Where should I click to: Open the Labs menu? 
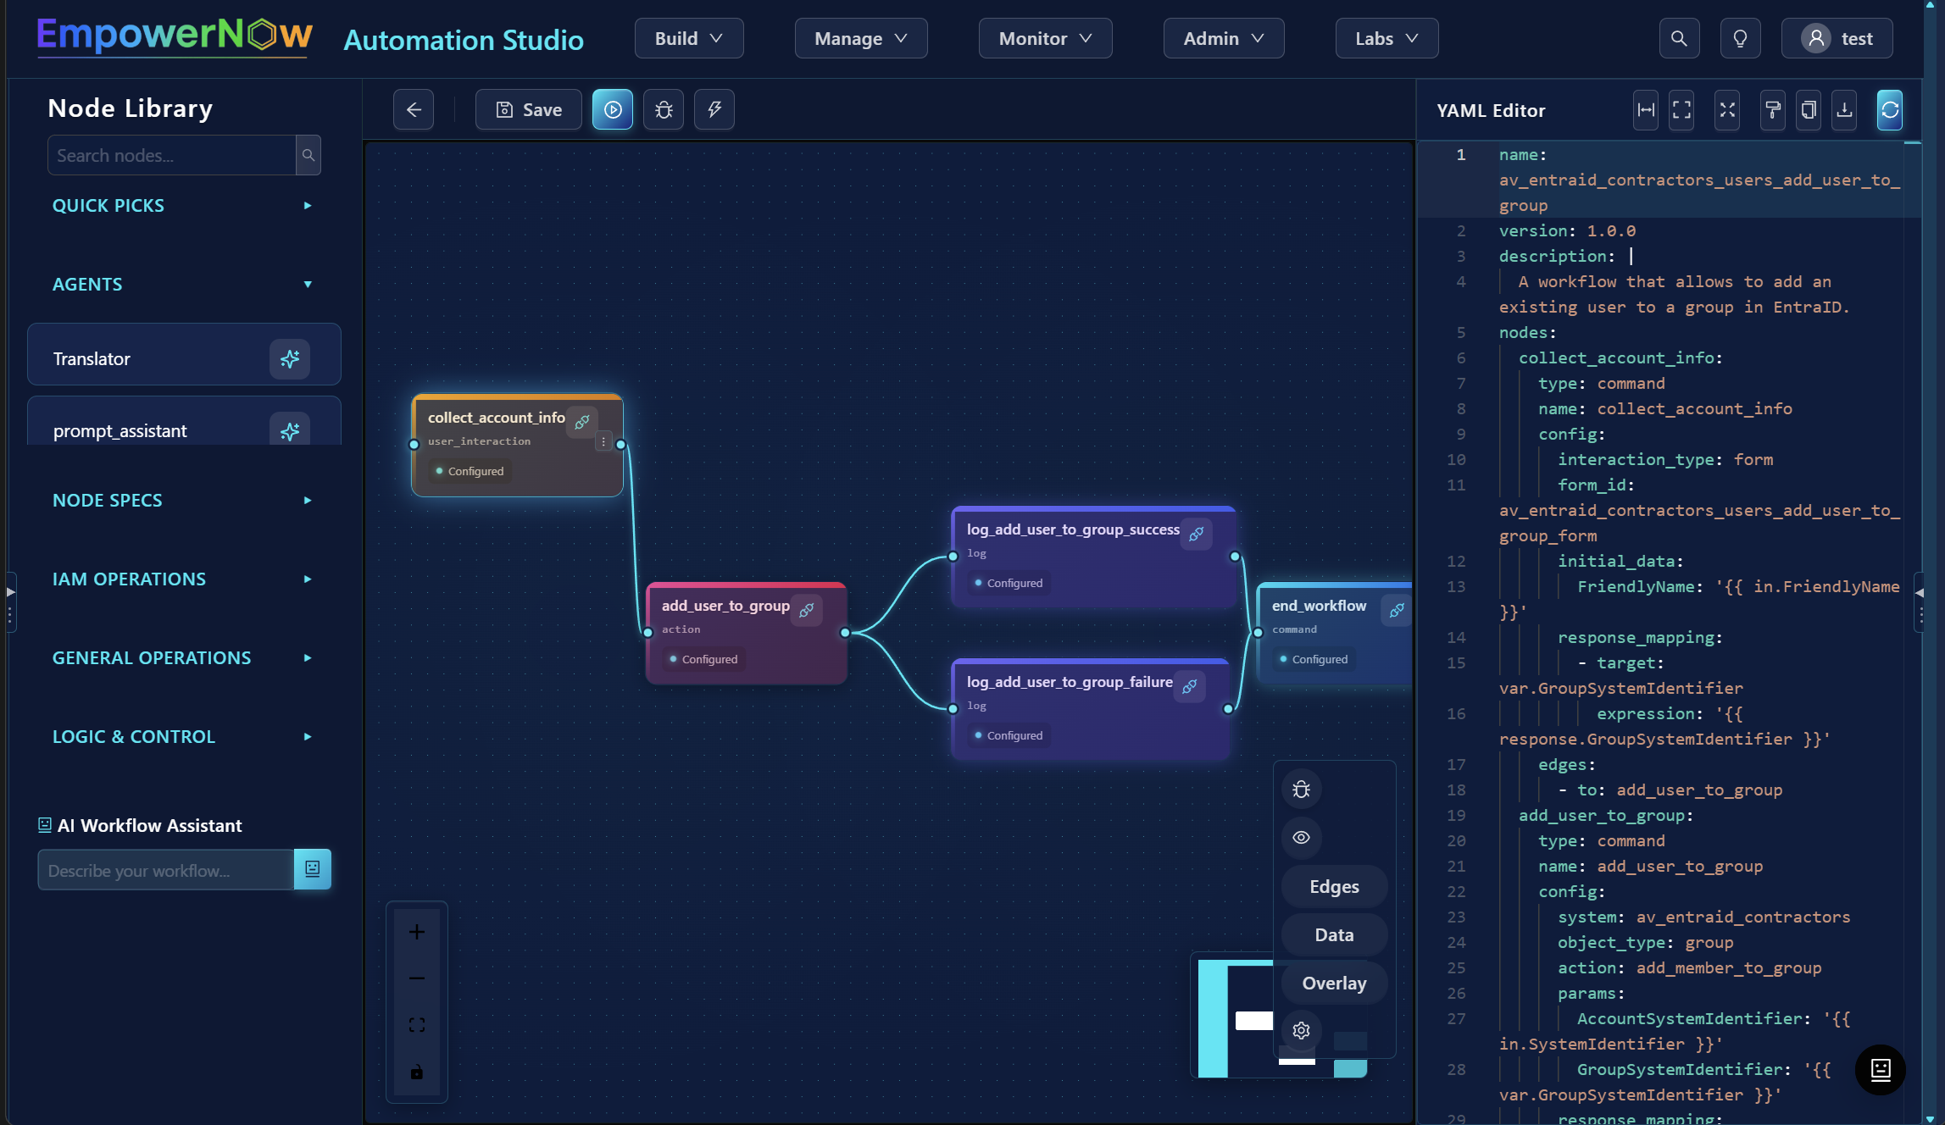(x=1386, y=38)
